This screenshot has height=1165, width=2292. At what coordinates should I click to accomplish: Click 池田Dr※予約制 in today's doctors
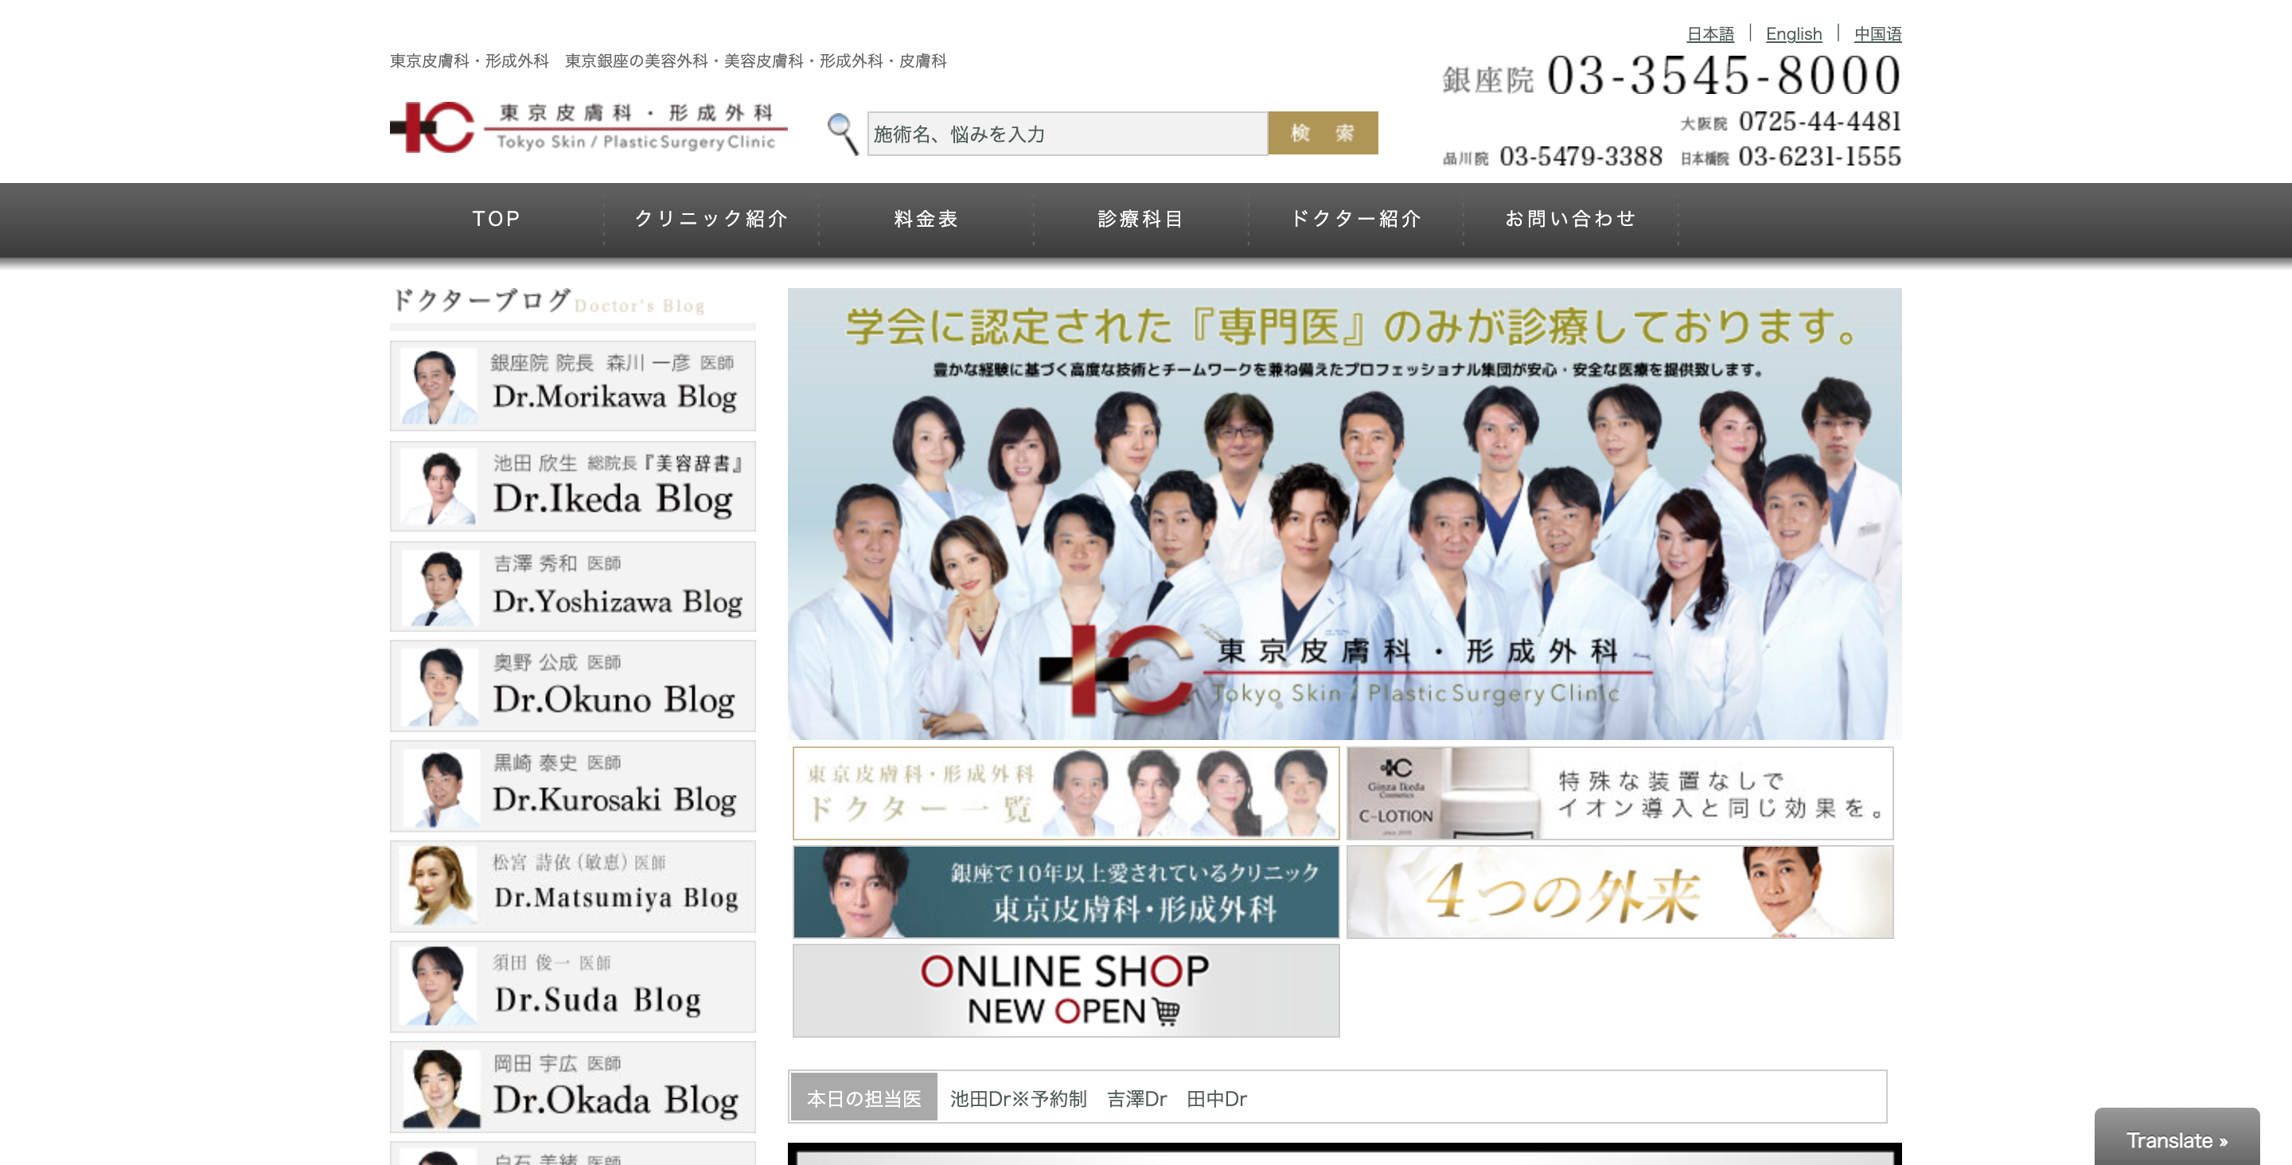click(x=1018, y=1099)
